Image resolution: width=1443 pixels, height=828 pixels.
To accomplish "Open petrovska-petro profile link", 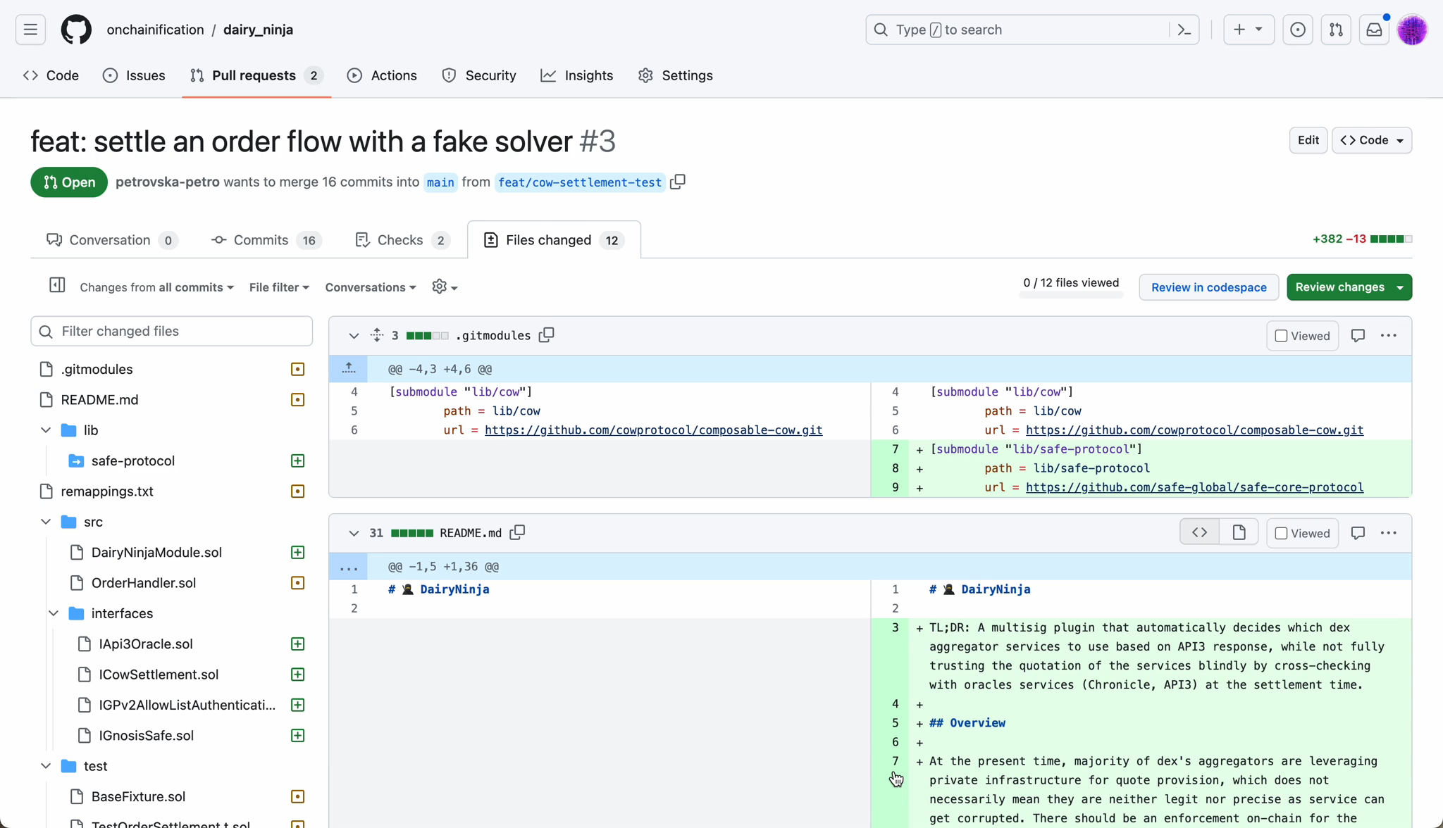I will [x=167, y=182].
